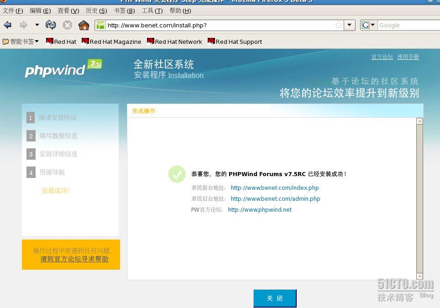Select step 2 填写数据信息
440x308 pixels.
pos(52,136)
